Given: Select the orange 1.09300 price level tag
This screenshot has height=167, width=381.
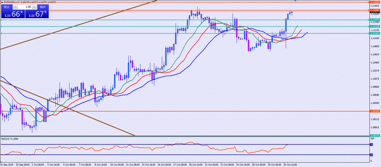Looking at the screenshot, I should point(375,111).
